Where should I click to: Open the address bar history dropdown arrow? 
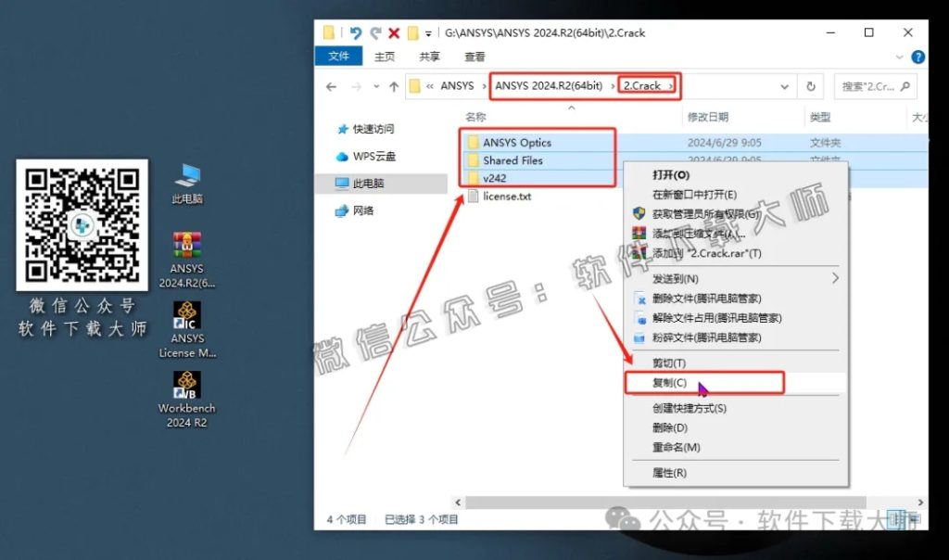coord(785,86)
